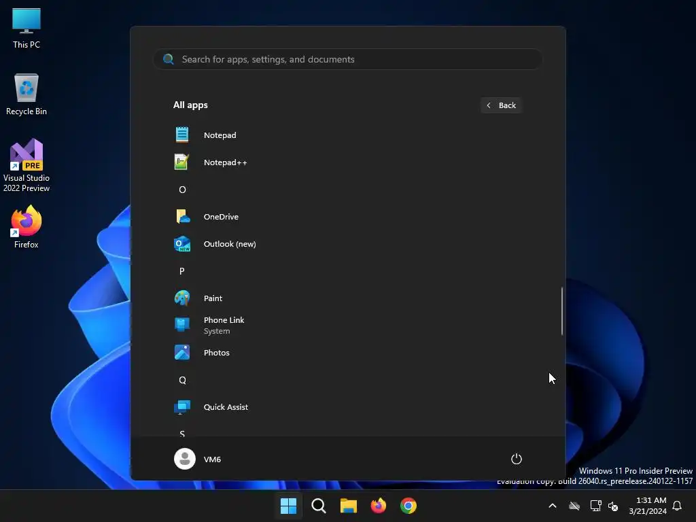Open Quick Assist app icon
Screen dimensions: 696x522
[182, 407]
